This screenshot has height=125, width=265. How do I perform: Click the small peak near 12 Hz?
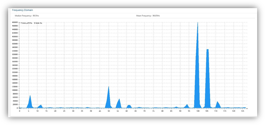41,106
